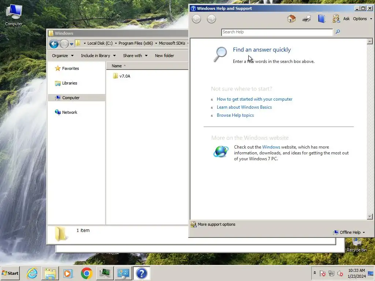
Task: Click the Help back arrow button
Action: click(x=196, y=19)
